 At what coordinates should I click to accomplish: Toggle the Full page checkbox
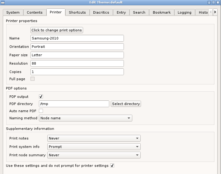(33, 79)
